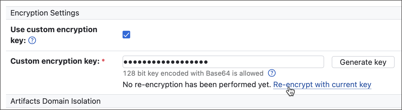The image size is (402, 110).
Task: Click the masked dots in key field
Action: click(x=166, y=62)
